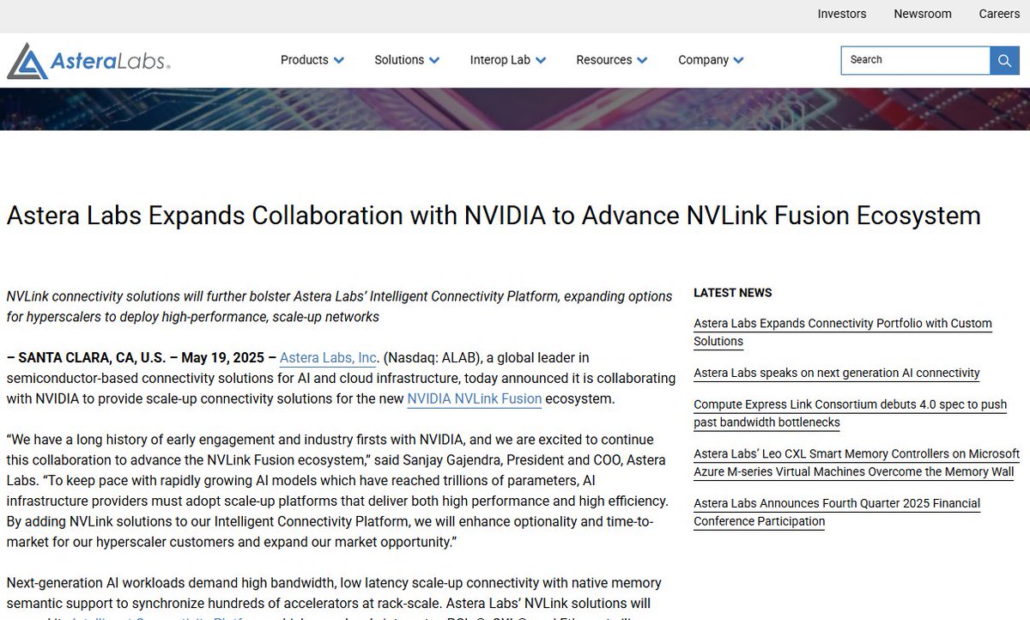Open the Interop Lab dropdown menu

(506, 60)
